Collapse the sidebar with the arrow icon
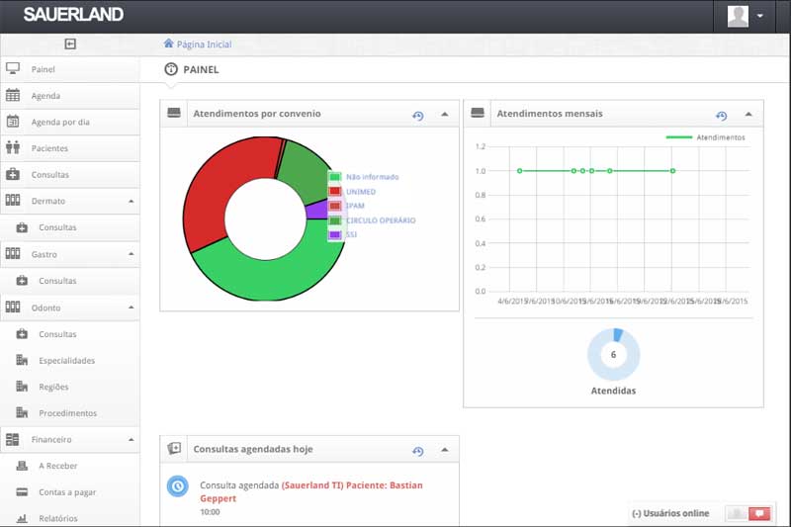This screenshot has height=527, width=791. pyautogui.click(x=70, y=44)
